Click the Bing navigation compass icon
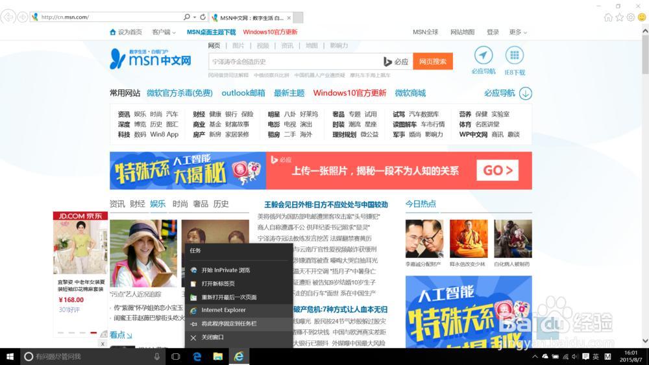Viewport: 649px width, 365px height. point(483,55)
